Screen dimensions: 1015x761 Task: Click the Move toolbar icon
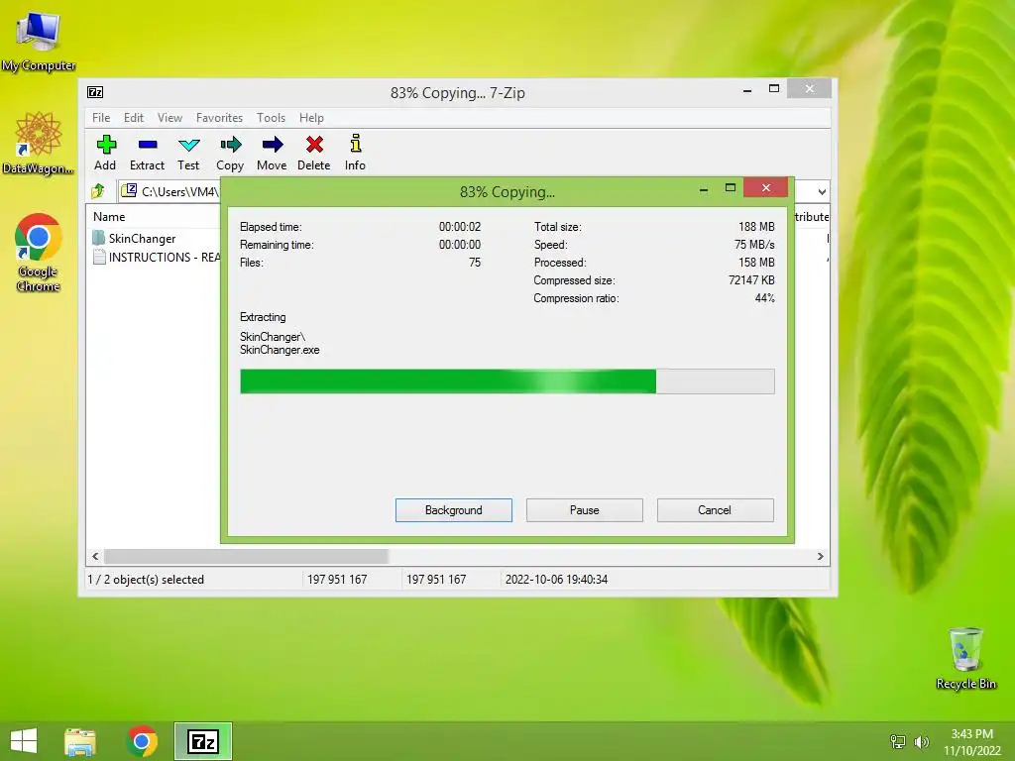(272, 145)
